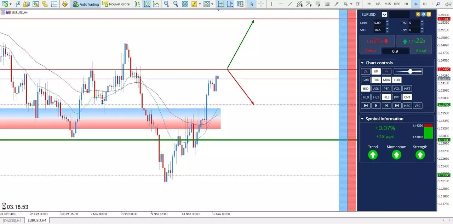Toggle the BID line button
The width and height of the screenshot is (453, 224).
coord(366,89)
